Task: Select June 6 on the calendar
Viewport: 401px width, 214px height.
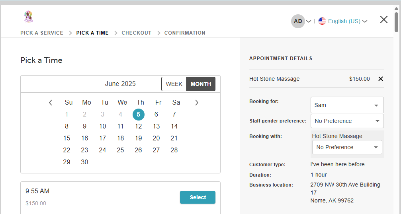Action: (156, 115)
